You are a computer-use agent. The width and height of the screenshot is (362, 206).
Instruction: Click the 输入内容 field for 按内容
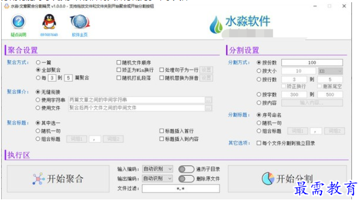point(312,103)
